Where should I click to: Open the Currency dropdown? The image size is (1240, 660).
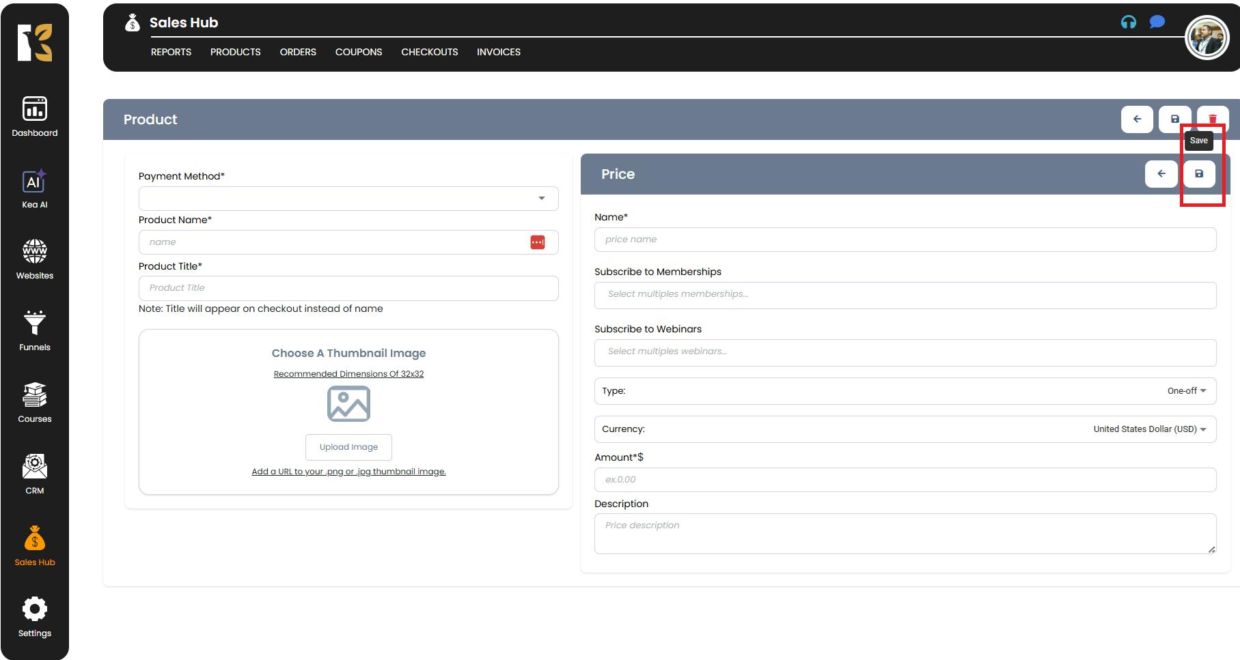pos(1149,429)
